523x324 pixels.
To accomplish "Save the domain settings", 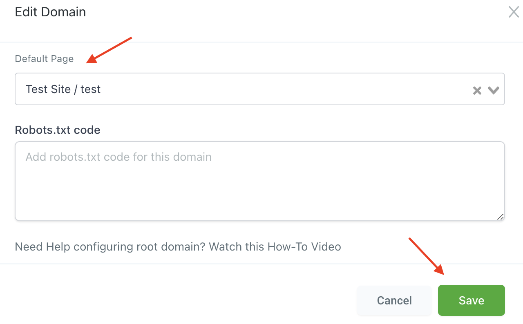I will [x=472, y=301].
